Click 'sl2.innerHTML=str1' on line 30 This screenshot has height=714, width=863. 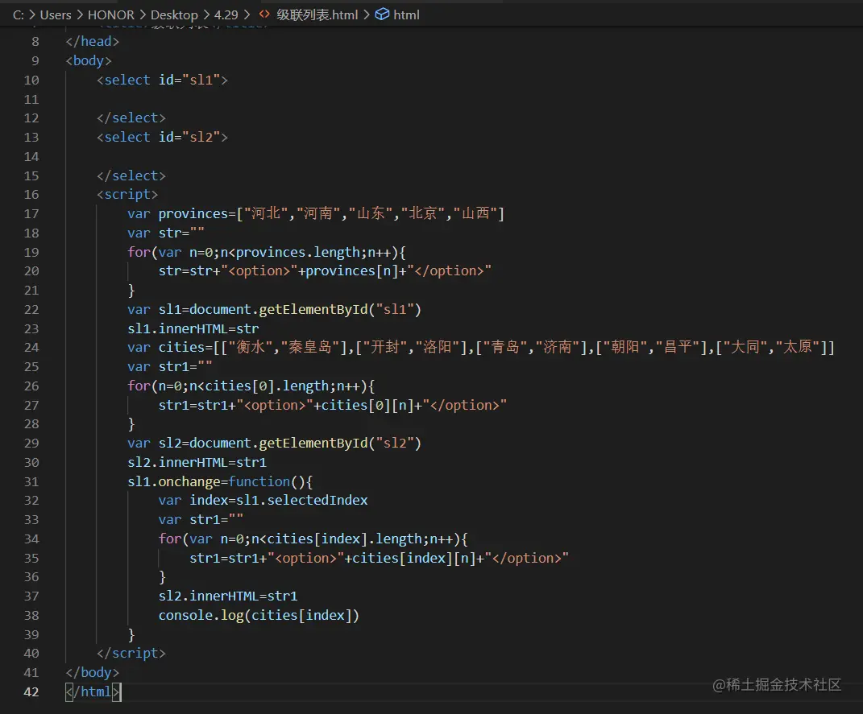point(197,463)
